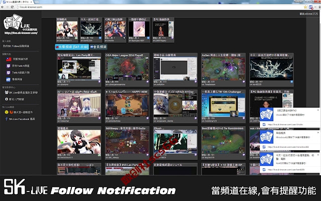Screen dimensions: 321x201
Task: Open the first purple Twitch icon link, above the Twitch category entry
Action: [x=9, y=66]
